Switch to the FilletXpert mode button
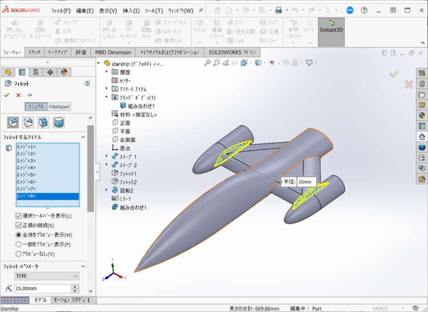Viewport: 428px width, 312px height. coord(60,107)
